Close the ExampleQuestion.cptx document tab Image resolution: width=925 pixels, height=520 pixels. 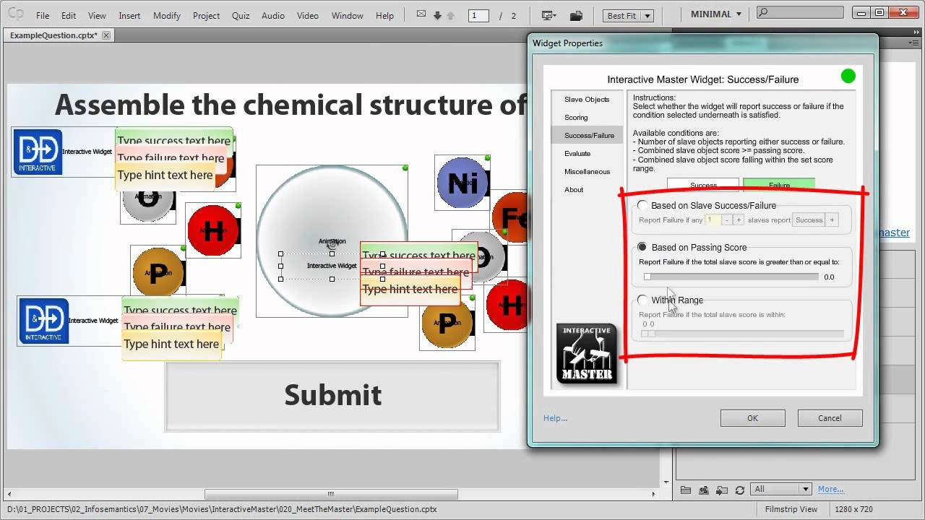click(x=106, y=35)
